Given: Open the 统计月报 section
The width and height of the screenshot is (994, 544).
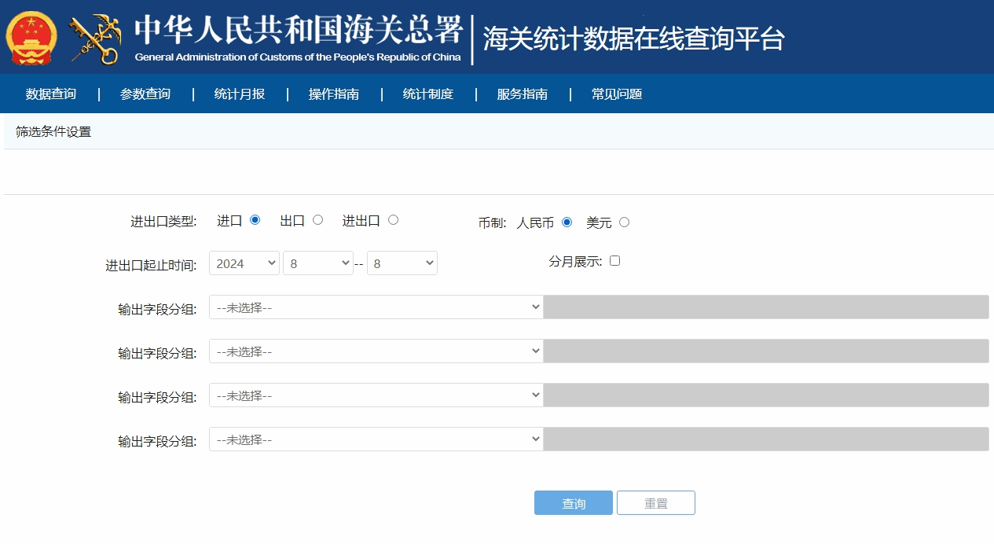Looking at the screenshot, I should click(x=239, y=94).
